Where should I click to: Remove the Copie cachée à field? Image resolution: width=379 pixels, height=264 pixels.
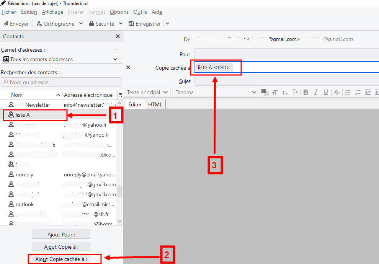click(x=128, y=67)
